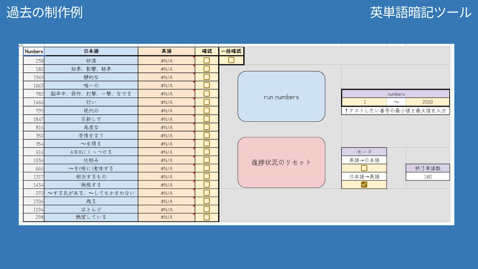Image resolution: width=478 pixels, height=269 pixels.
Task: Select number cell 1034
Action: pyautogui.click(x=34, y=160)
